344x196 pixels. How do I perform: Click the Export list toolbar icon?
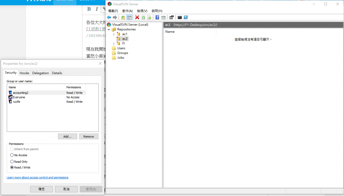149,17
